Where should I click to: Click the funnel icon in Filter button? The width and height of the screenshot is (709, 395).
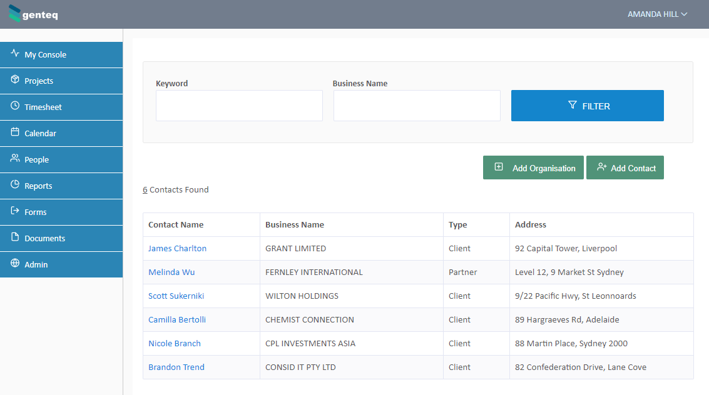pyautogui.click(x=573, y=105)
